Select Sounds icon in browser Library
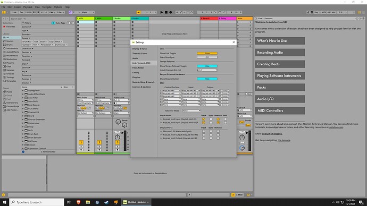Screen dimensions: 367x206 (x=4, y=41)
